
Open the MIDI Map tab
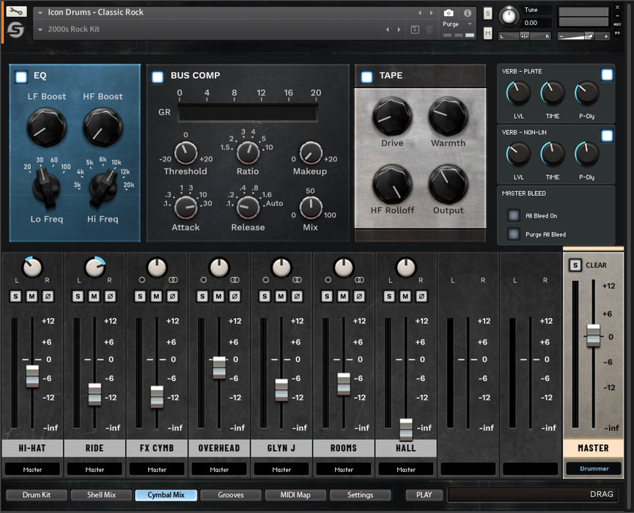click(295, 495)
